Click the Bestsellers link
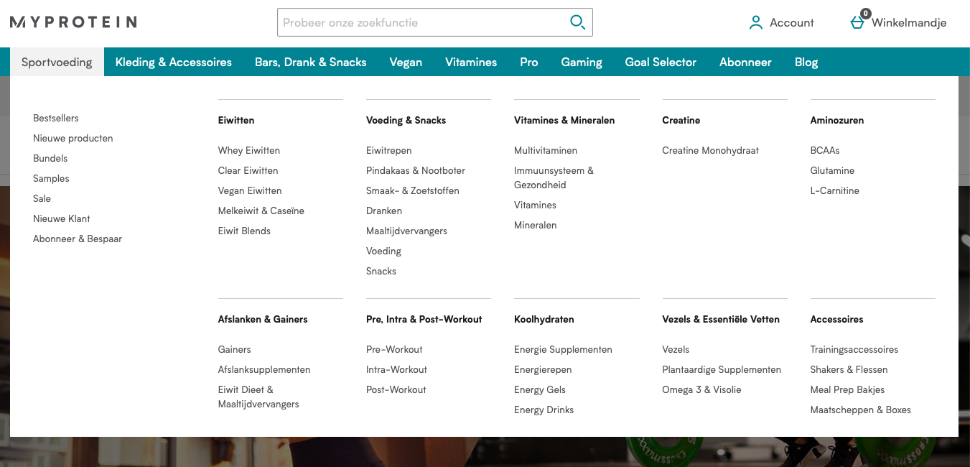 [56, 118]
